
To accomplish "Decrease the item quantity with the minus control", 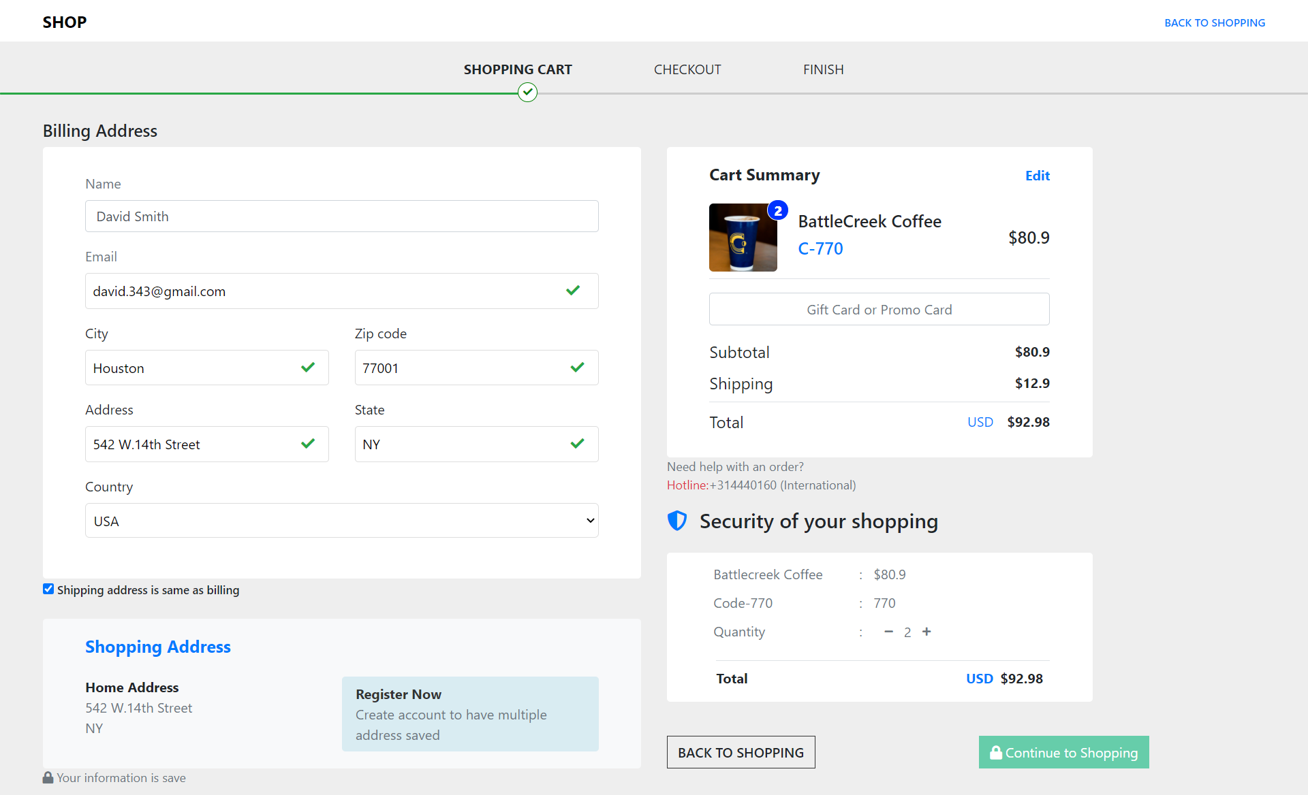I will (x=888, y=632).
